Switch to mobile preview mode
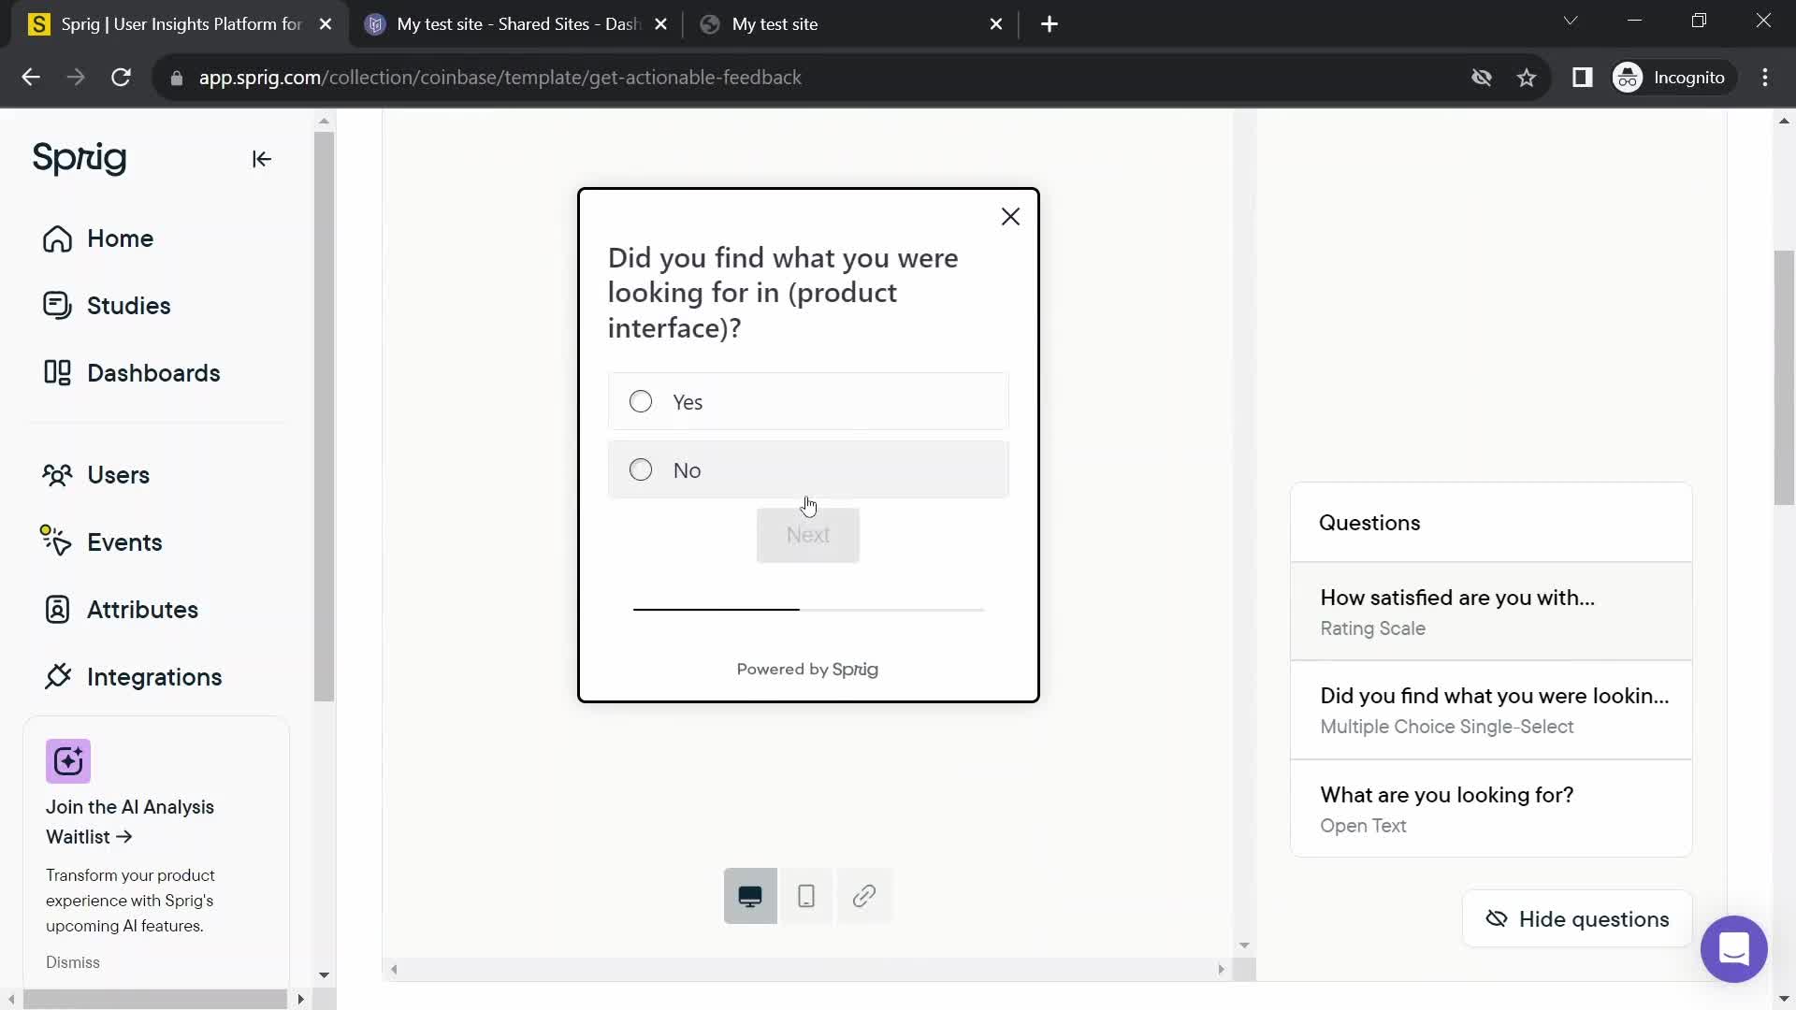The width and height of the screenshot is (1796, 1010). pos(806,896)
